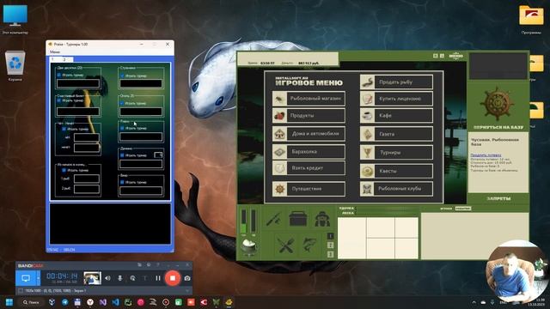
Task: Click the document icon beside Купить лицензию
Action: coord(367,99)
